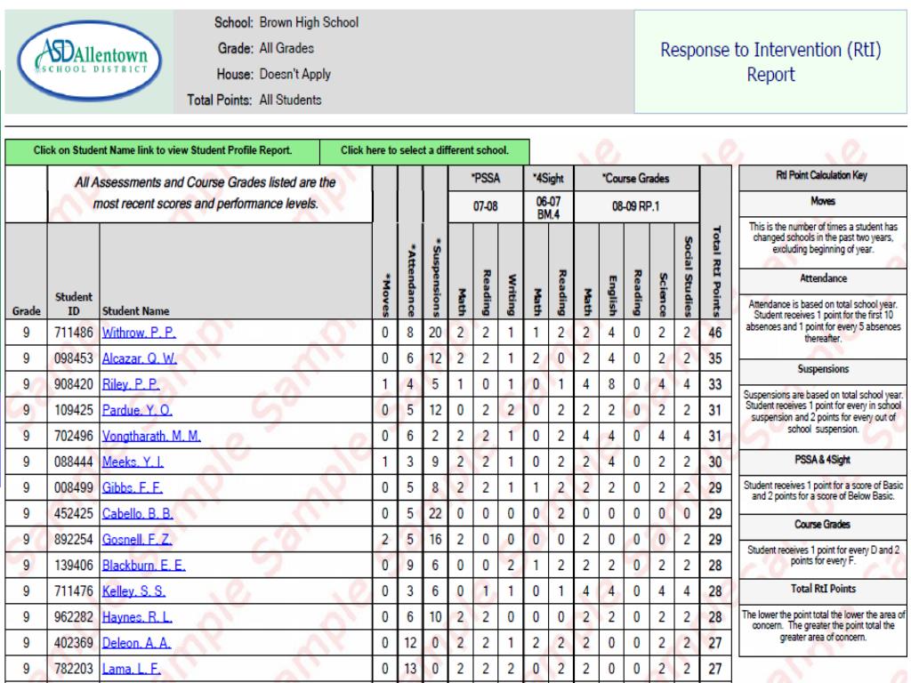Open Withrow, P. P. student profile
The height and width of the screenshot is (683, 911).
139,333
